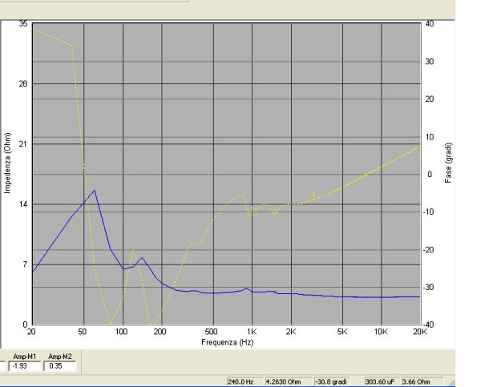Click the Fase (gradi) axis title
Image resolution: width=493 pixels, height=387 pixels.
(x=448, y=163)
